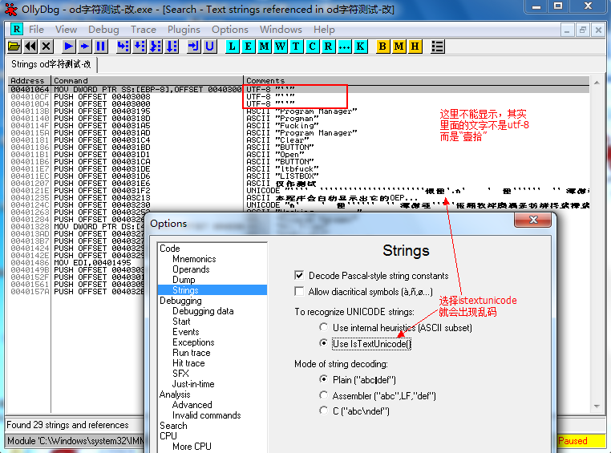Click the Address column header
Image resolution: width=611 pixels, height=453 pixels.
click(x=29, y=81)
